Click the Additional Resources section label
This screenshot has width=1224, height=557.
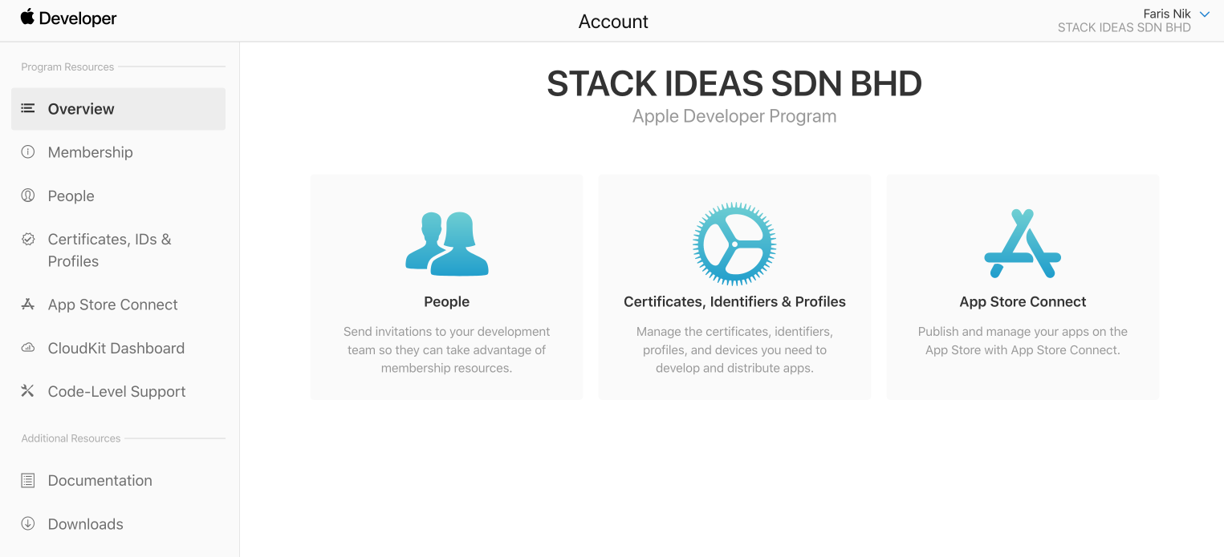tap(71, 438)
